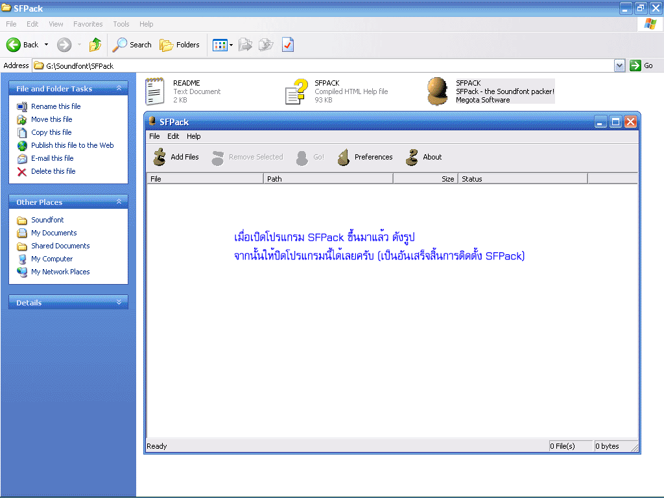
Task: Sort by the File column header
Action: [x=205, y=179]
